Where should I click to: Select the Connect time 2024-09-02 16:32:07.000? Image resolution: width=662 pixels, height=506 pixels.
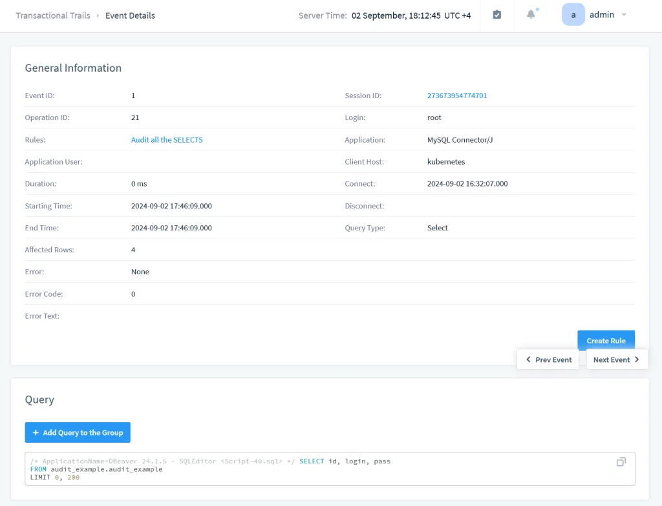click(x=467, y=184)
